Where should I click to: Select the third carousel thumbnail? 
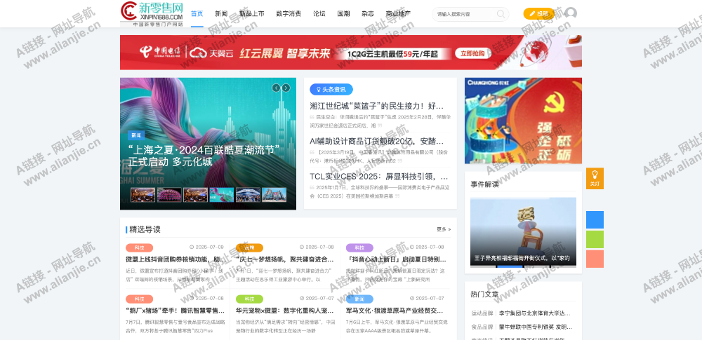pos(195,195)
